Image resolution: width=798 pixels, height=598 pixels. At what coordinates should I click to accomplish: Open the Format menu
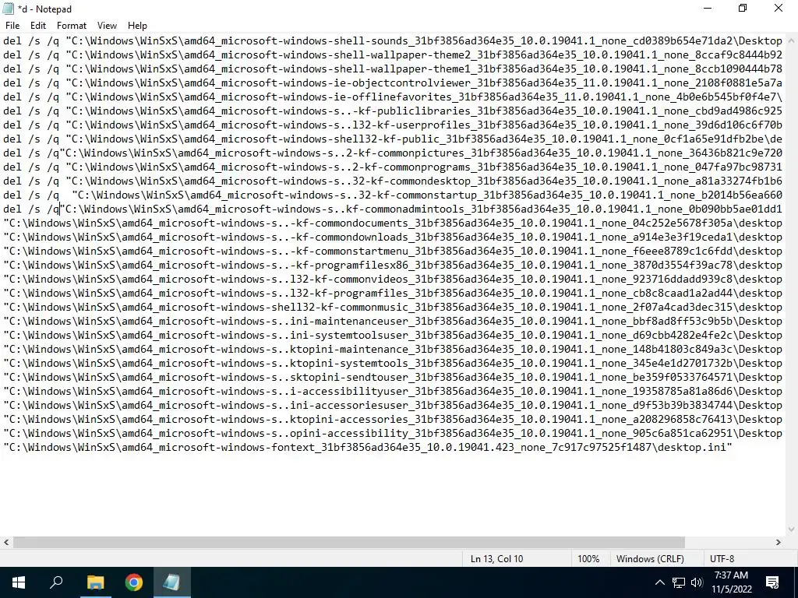point(71,26)
